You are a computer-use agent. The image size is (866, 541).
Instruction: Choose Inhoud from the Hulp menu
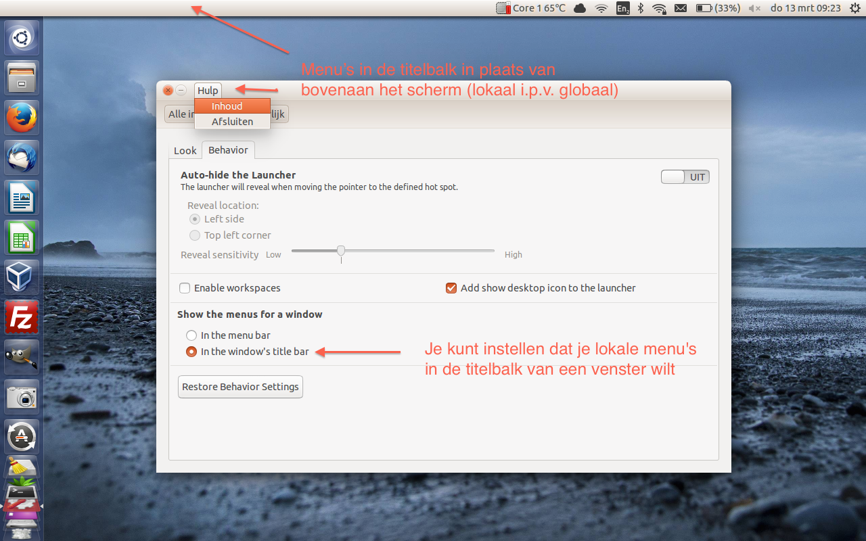(x=227, y=106)
